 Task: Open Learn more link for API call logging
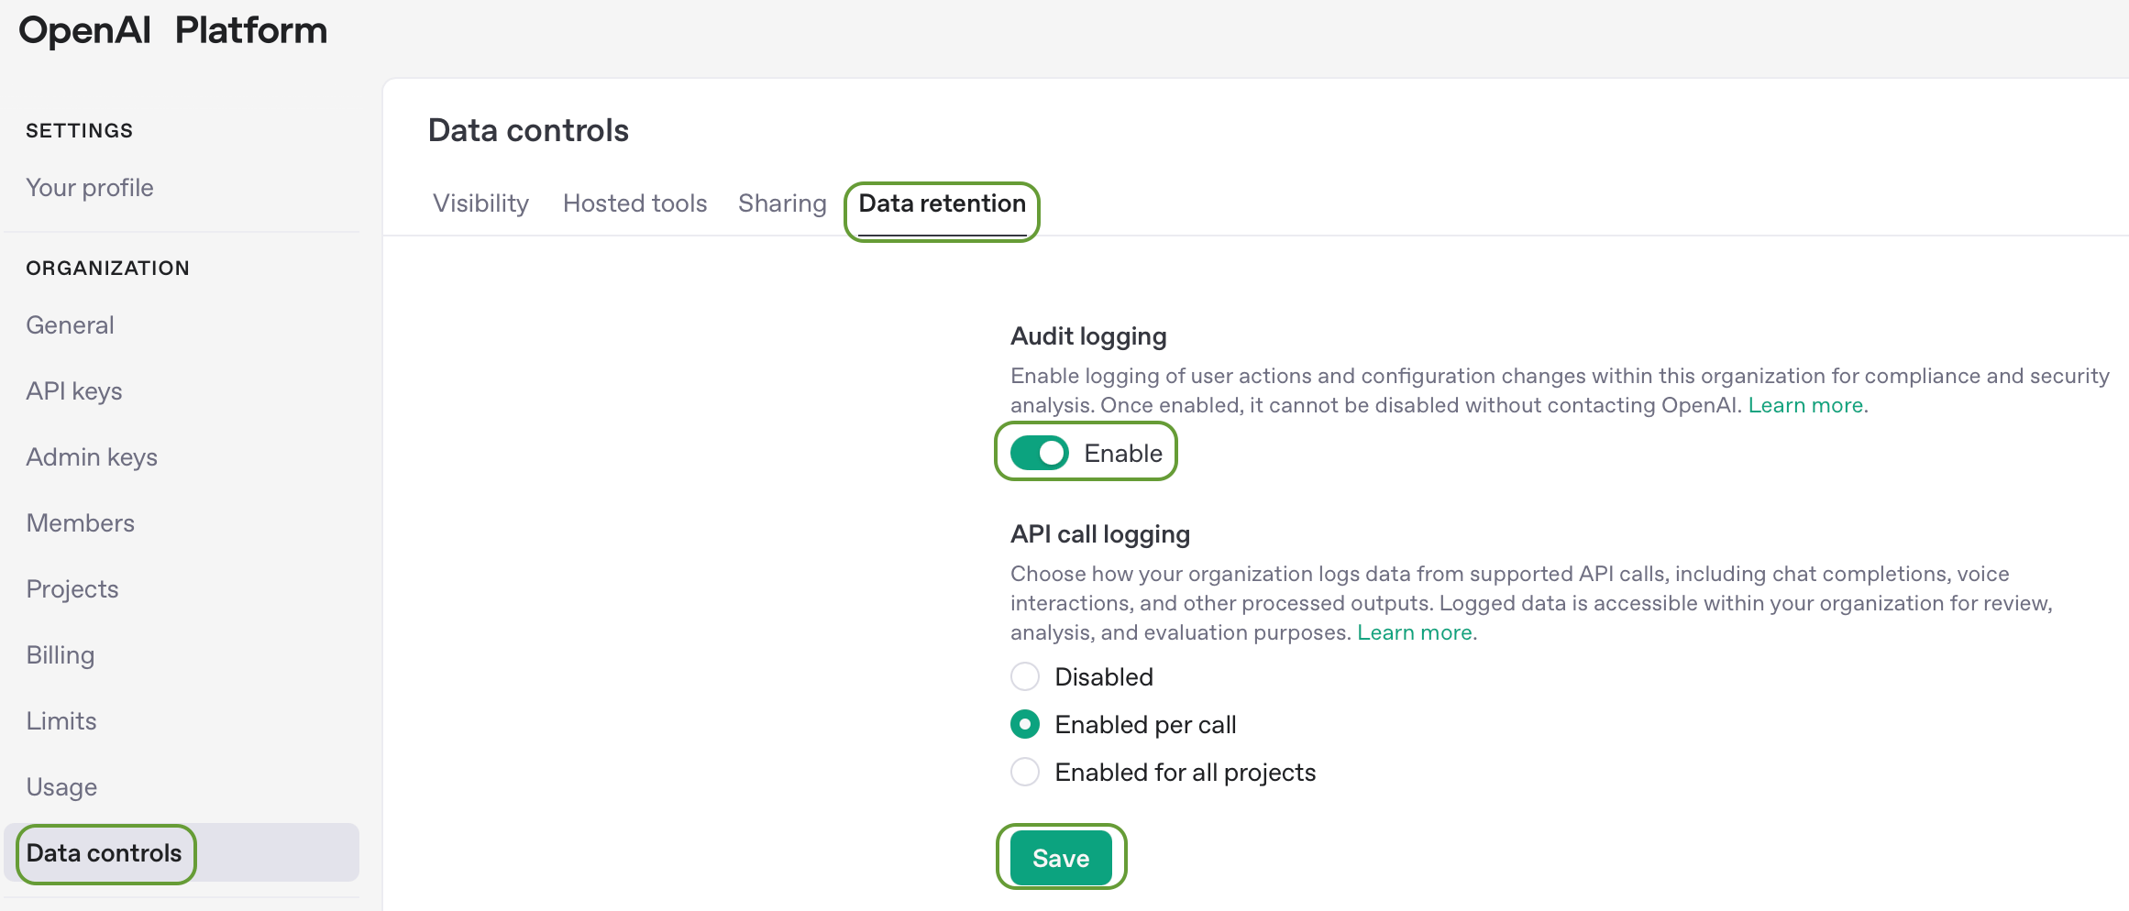pyautogui.click(x=1415, y=632)
